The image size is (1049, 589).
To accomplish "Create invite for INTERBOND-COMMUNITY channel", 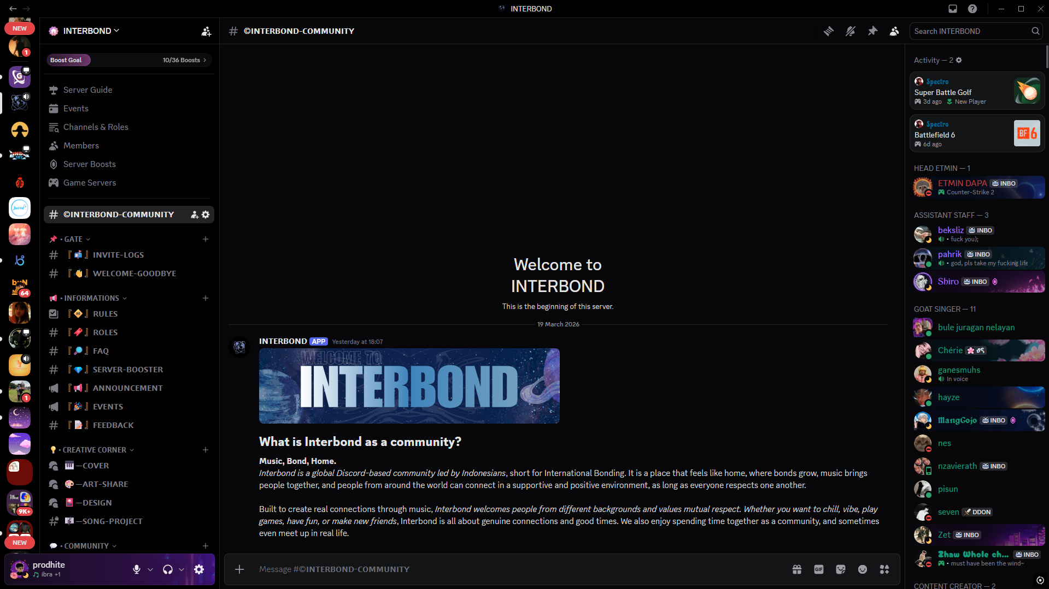I will point(194,215).
